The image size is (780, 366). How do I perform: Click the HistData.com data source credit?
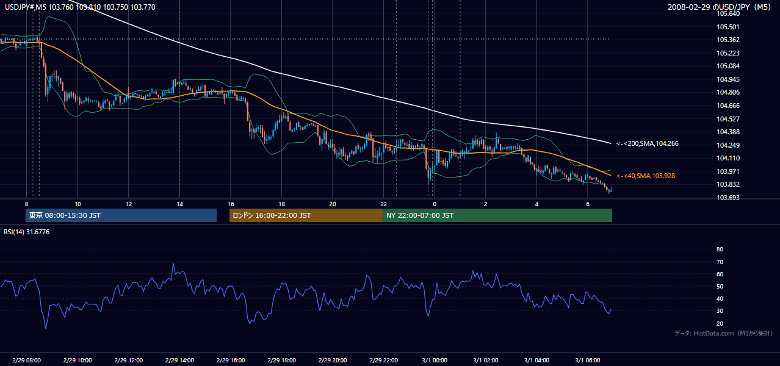(x=723, y=333)
